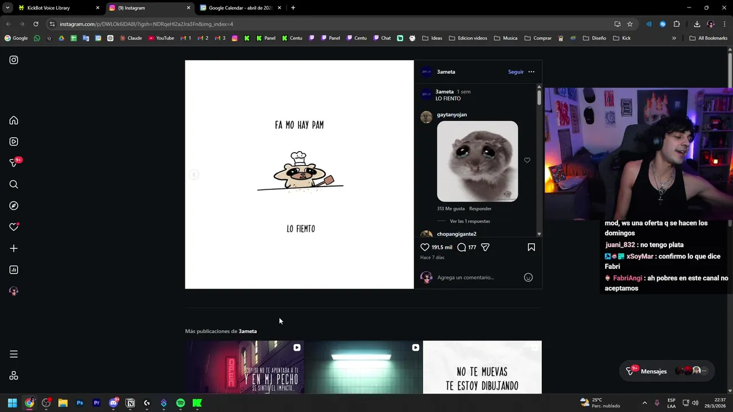Show hidden system tray icons
The image size is (733, 412).
(644, 403)
